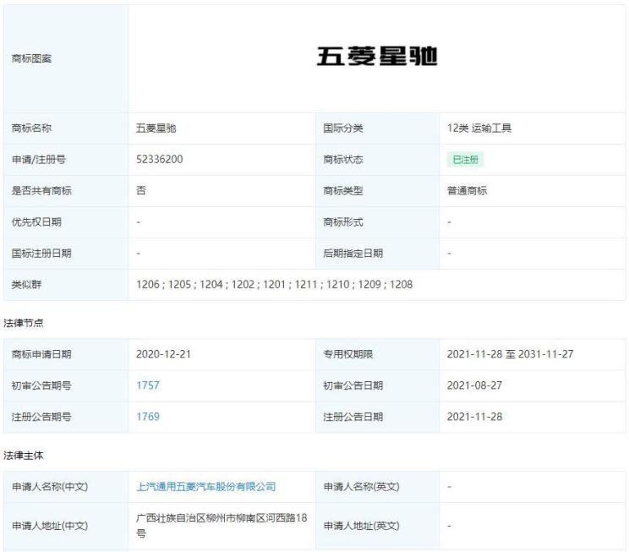
Task: Click the registration announcement date 2021-11-28
Action: click(474, 417)
